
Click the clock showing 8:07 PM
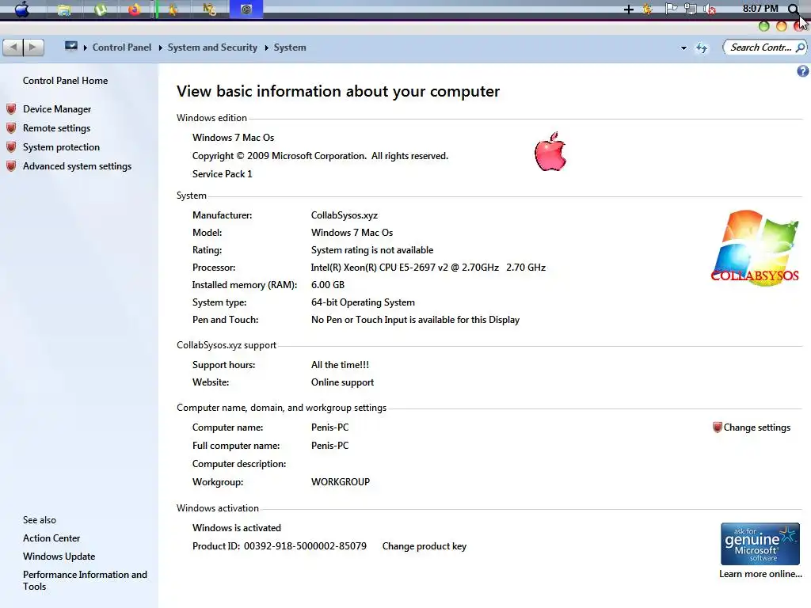(x=760, y=8)
